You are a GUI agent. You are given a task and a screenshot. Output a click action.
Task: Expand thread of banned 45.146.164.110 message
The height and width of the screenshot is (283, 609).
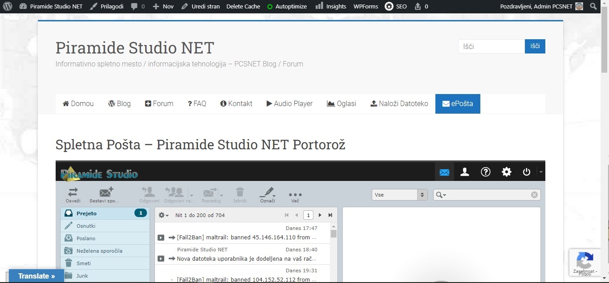pyautogui.click(x=161, y=238)
